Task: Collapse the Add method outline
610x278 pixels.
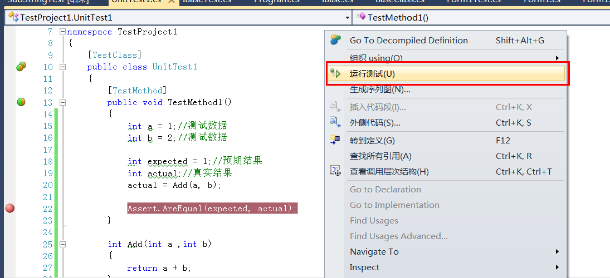Action: pyautogui.click(x=62, y=244)
